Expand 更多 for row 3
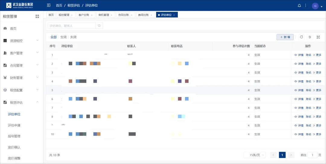Image resolution: width=326 pixels, height=164 pixels. (x=317, y=72)
